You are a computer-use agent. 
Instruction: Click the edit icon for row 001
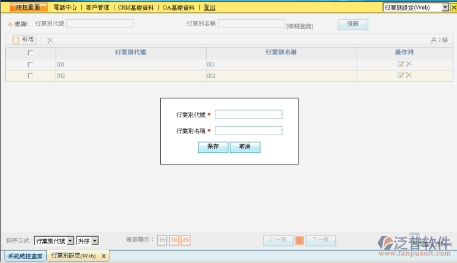coord(401,64)
